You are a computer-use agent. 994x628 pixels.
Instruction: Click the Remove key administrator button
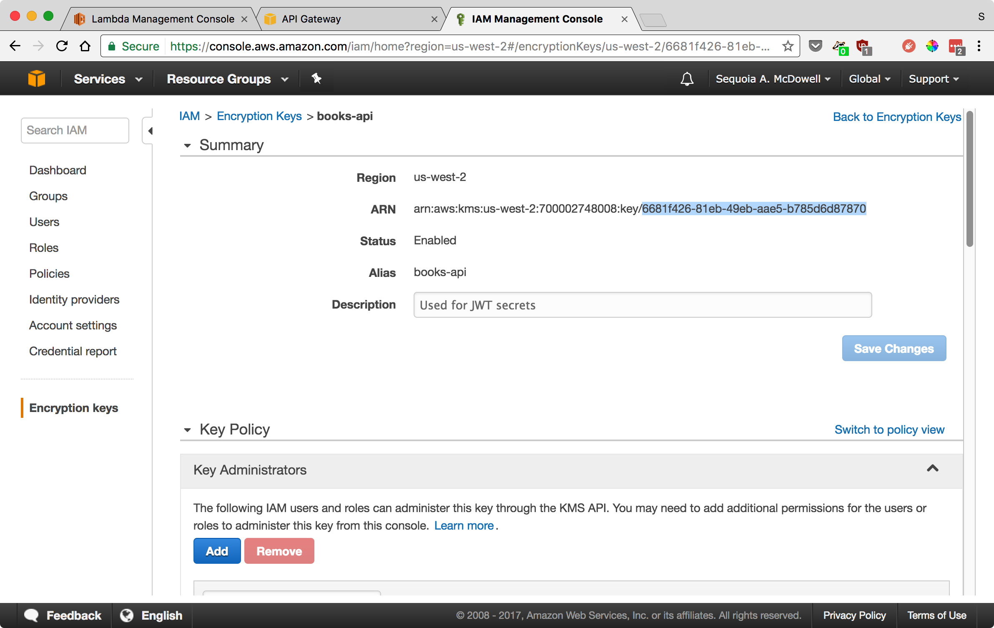(279, 551)
